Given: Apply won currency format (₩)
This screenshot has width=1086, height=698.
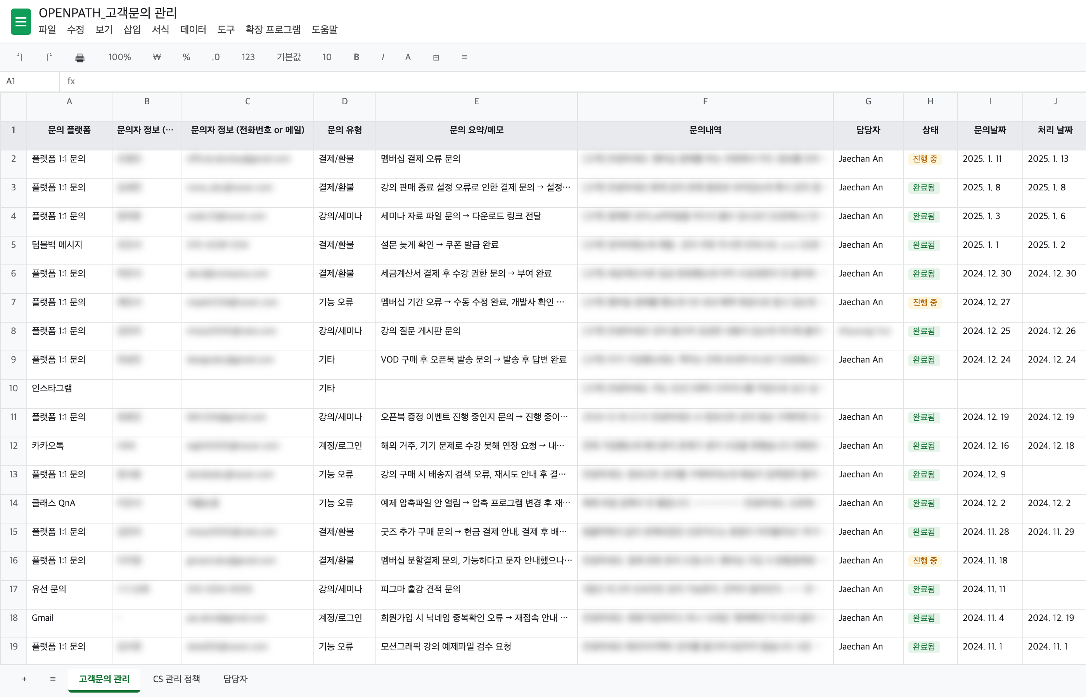Looking at the screenshot, I should [156, 57].
